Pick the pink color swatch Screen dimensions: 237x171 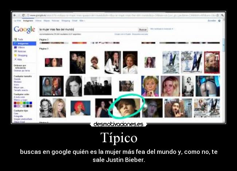(18, 106)
